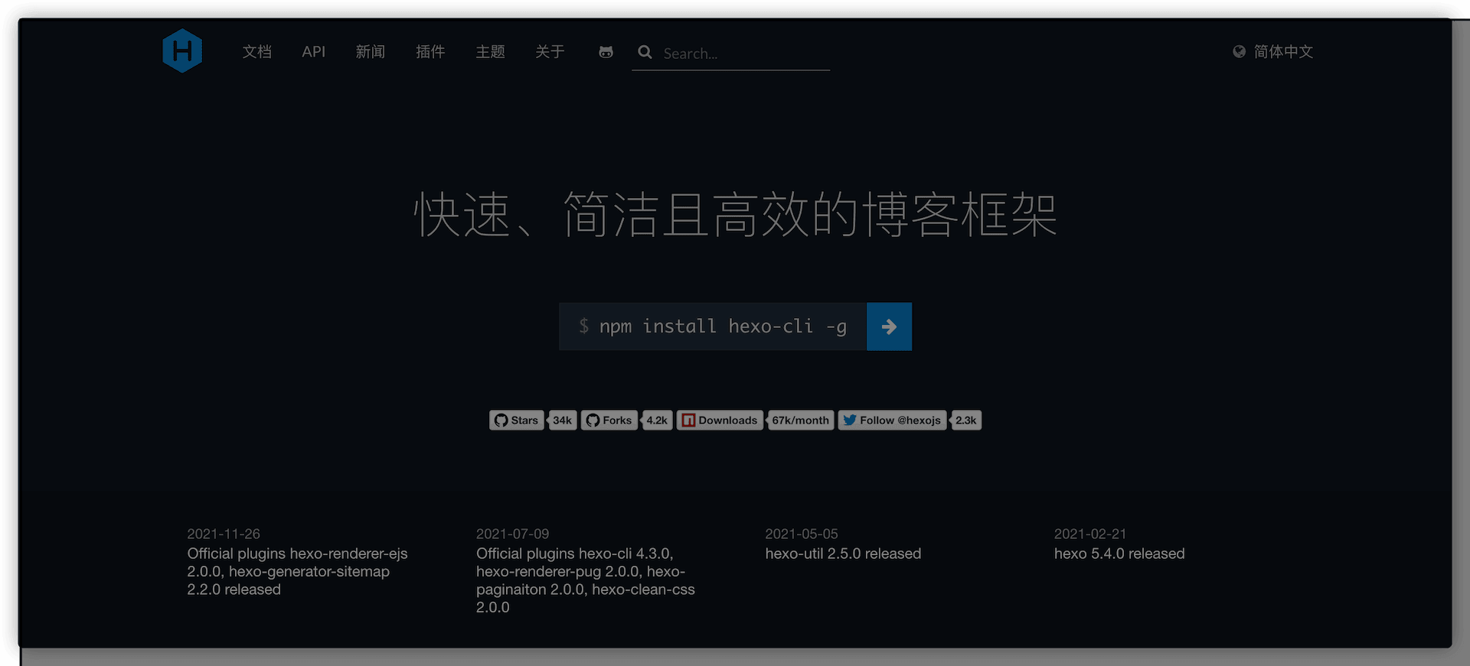The height and width of the screenshot is (666, 1470).
Task: Click the npm install hexo-cli command text
Action: 723,327
